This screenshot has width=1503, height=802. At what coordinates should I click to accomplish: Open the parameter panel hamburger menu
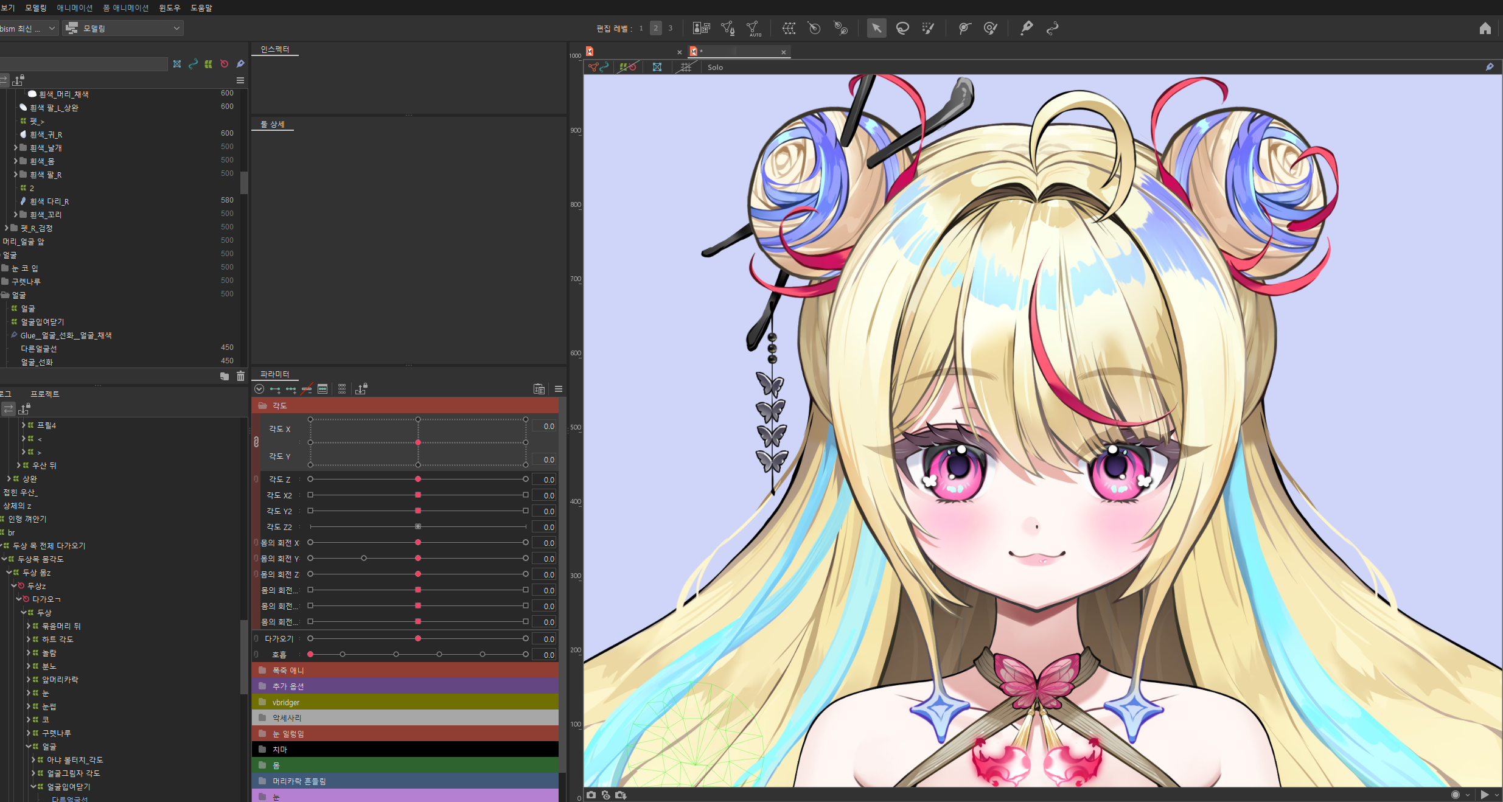558,389
